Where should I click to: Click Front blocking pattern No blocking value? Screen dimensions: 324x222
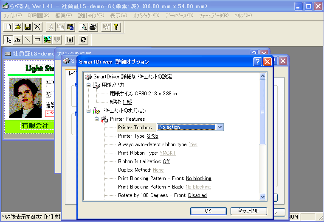coord(199,178)
